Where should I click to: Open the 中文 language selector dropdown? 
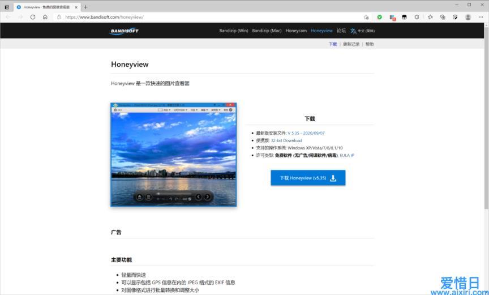(x=362, y=31)
